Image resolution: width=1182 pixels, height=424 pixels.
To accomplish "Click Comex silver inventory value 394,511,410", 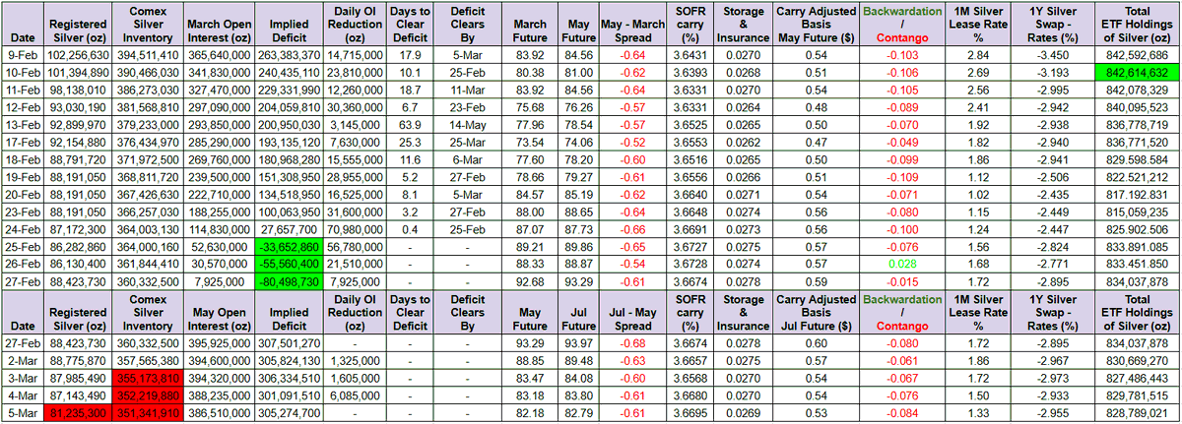I will (x=148, y=56).
